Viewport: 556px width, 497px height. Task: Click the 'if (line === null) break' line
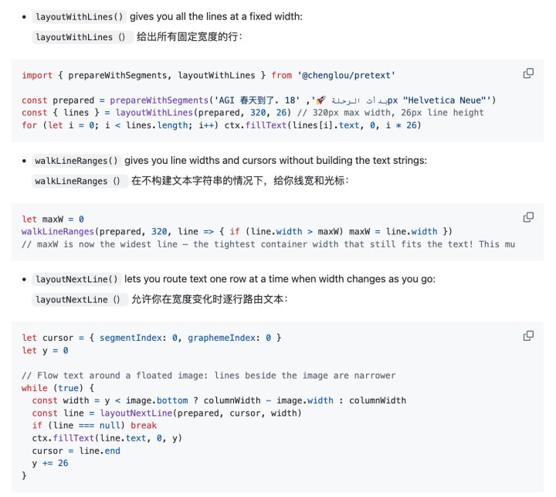83,425
